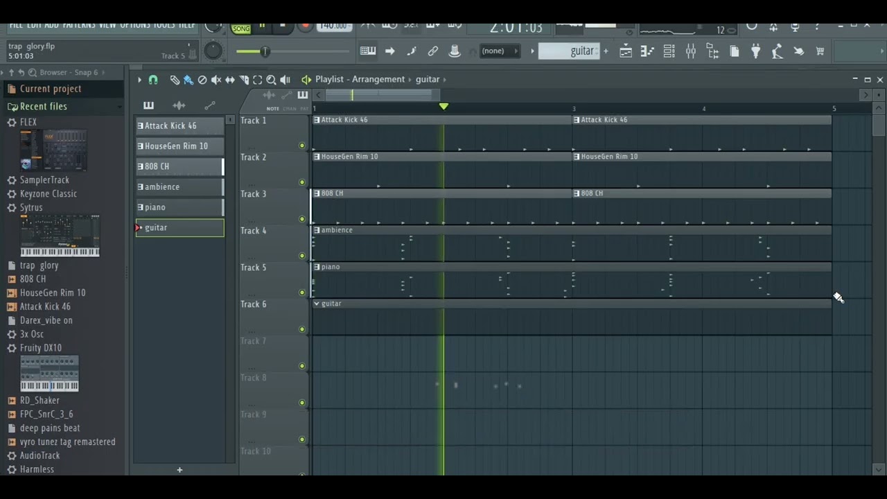Image resolution: width=887 pixels, height=499 pixels.
Task: Toggle the link to controller icon
Action: [x=433, y=51]
